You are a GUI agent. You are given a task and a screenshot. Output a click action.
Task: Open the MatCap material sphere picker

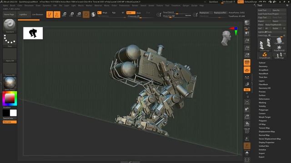[x=10, y=84]
